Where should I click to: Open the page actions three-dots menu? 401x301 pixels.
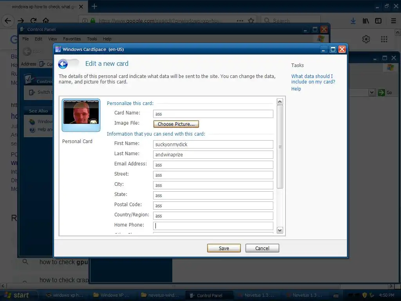(x=240, y=21)
